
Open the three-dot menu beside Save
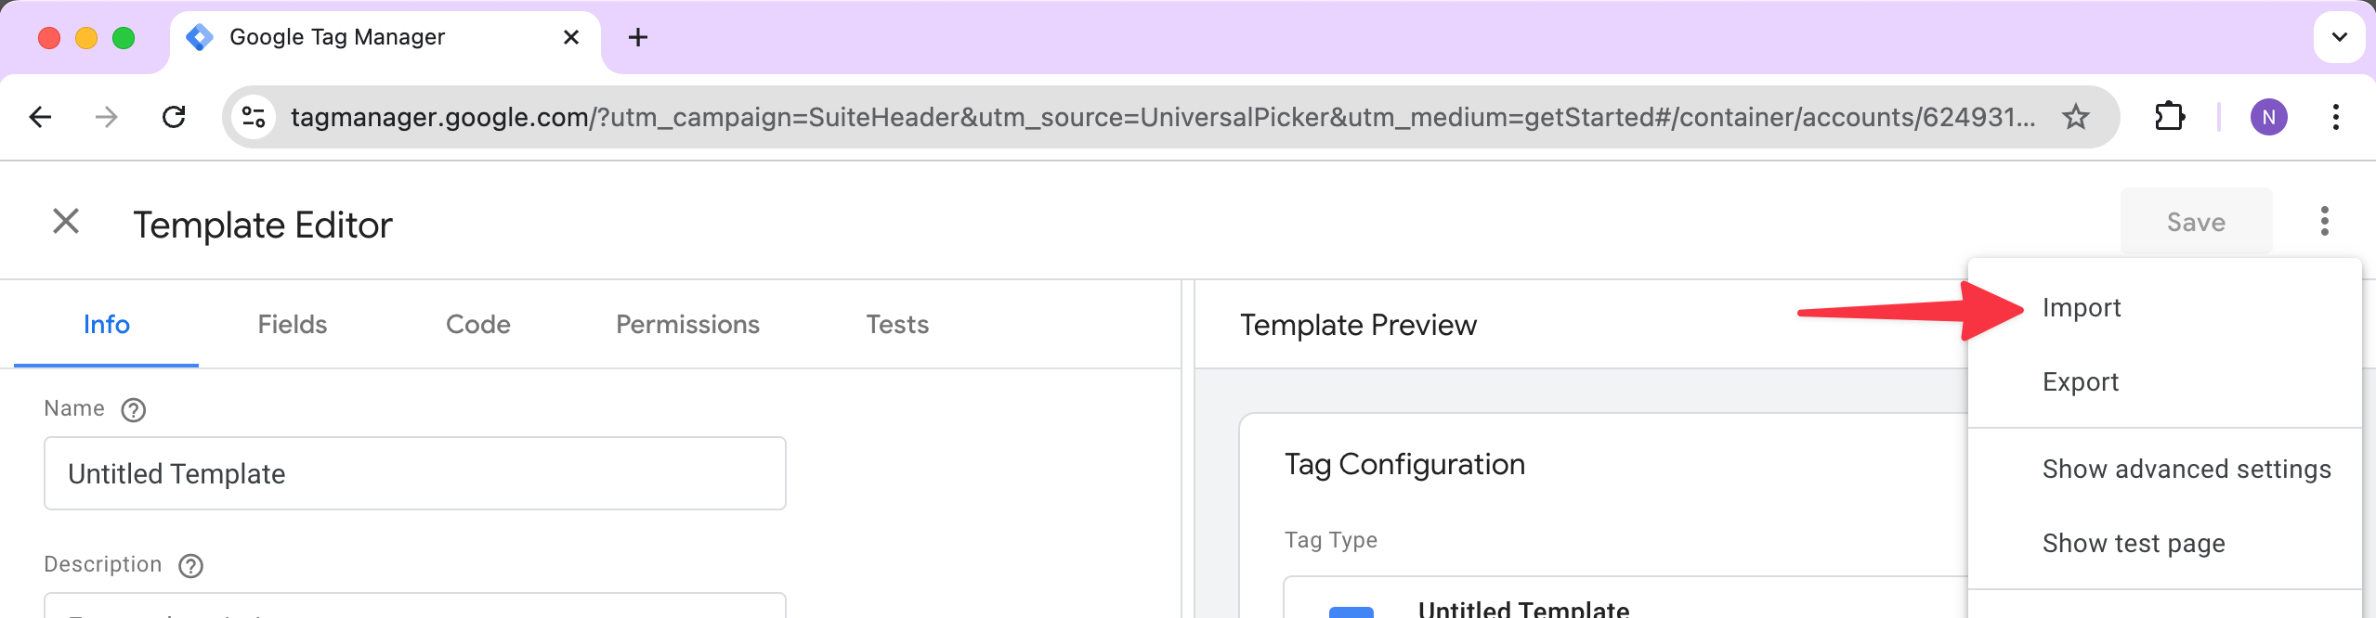(2324, 222)
